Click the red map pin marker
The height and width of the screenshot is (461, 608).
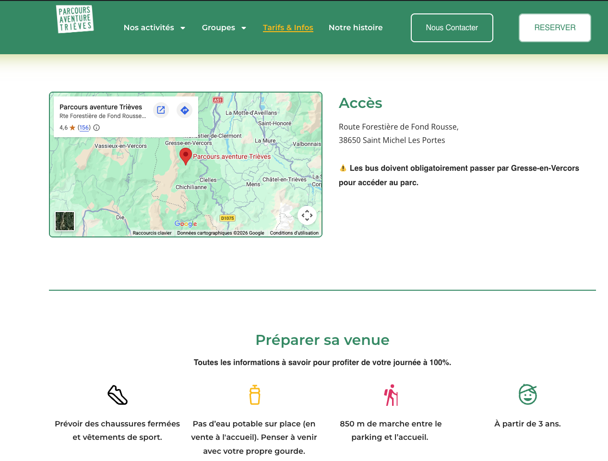186,156
